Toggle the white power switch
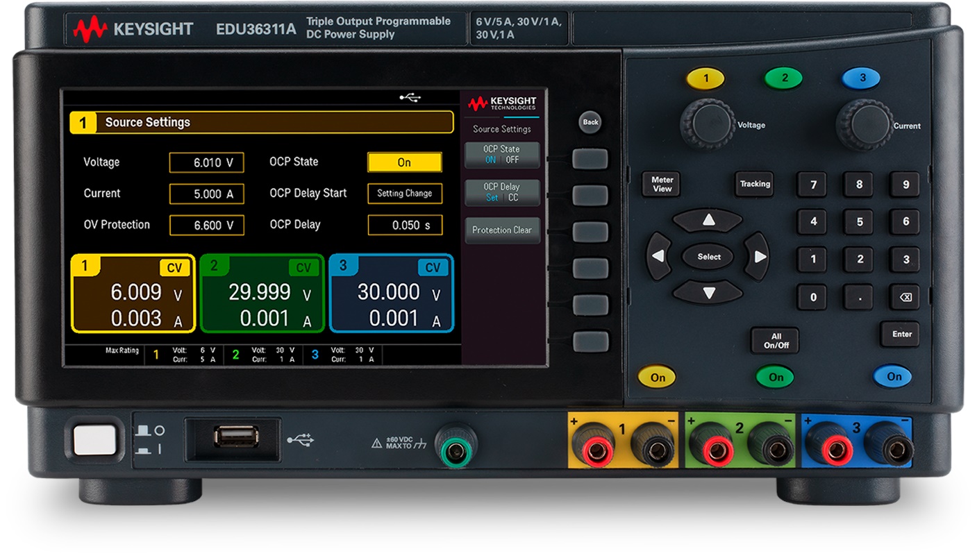Image resolution: width=977 pixels, height=558 pixels. (x=95, y=441)
